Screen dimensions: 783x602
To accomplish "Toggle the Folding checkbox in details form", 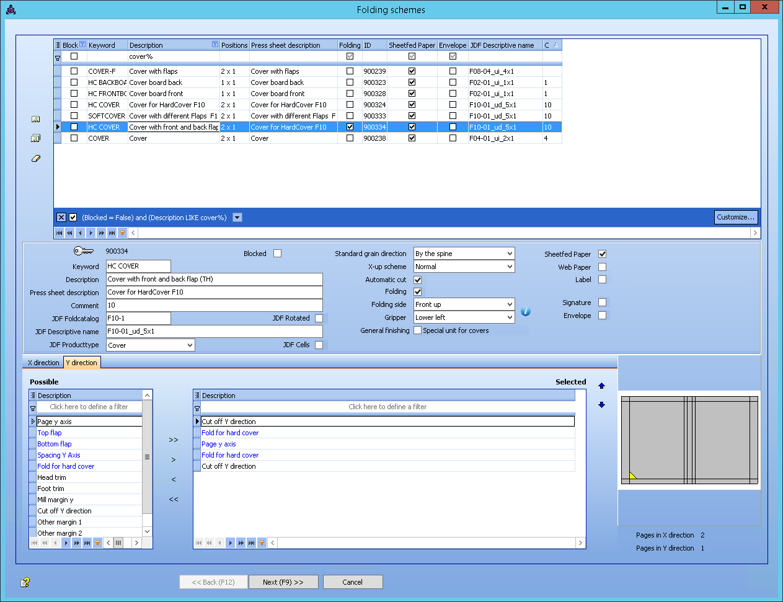I will [x=418, y=291].
